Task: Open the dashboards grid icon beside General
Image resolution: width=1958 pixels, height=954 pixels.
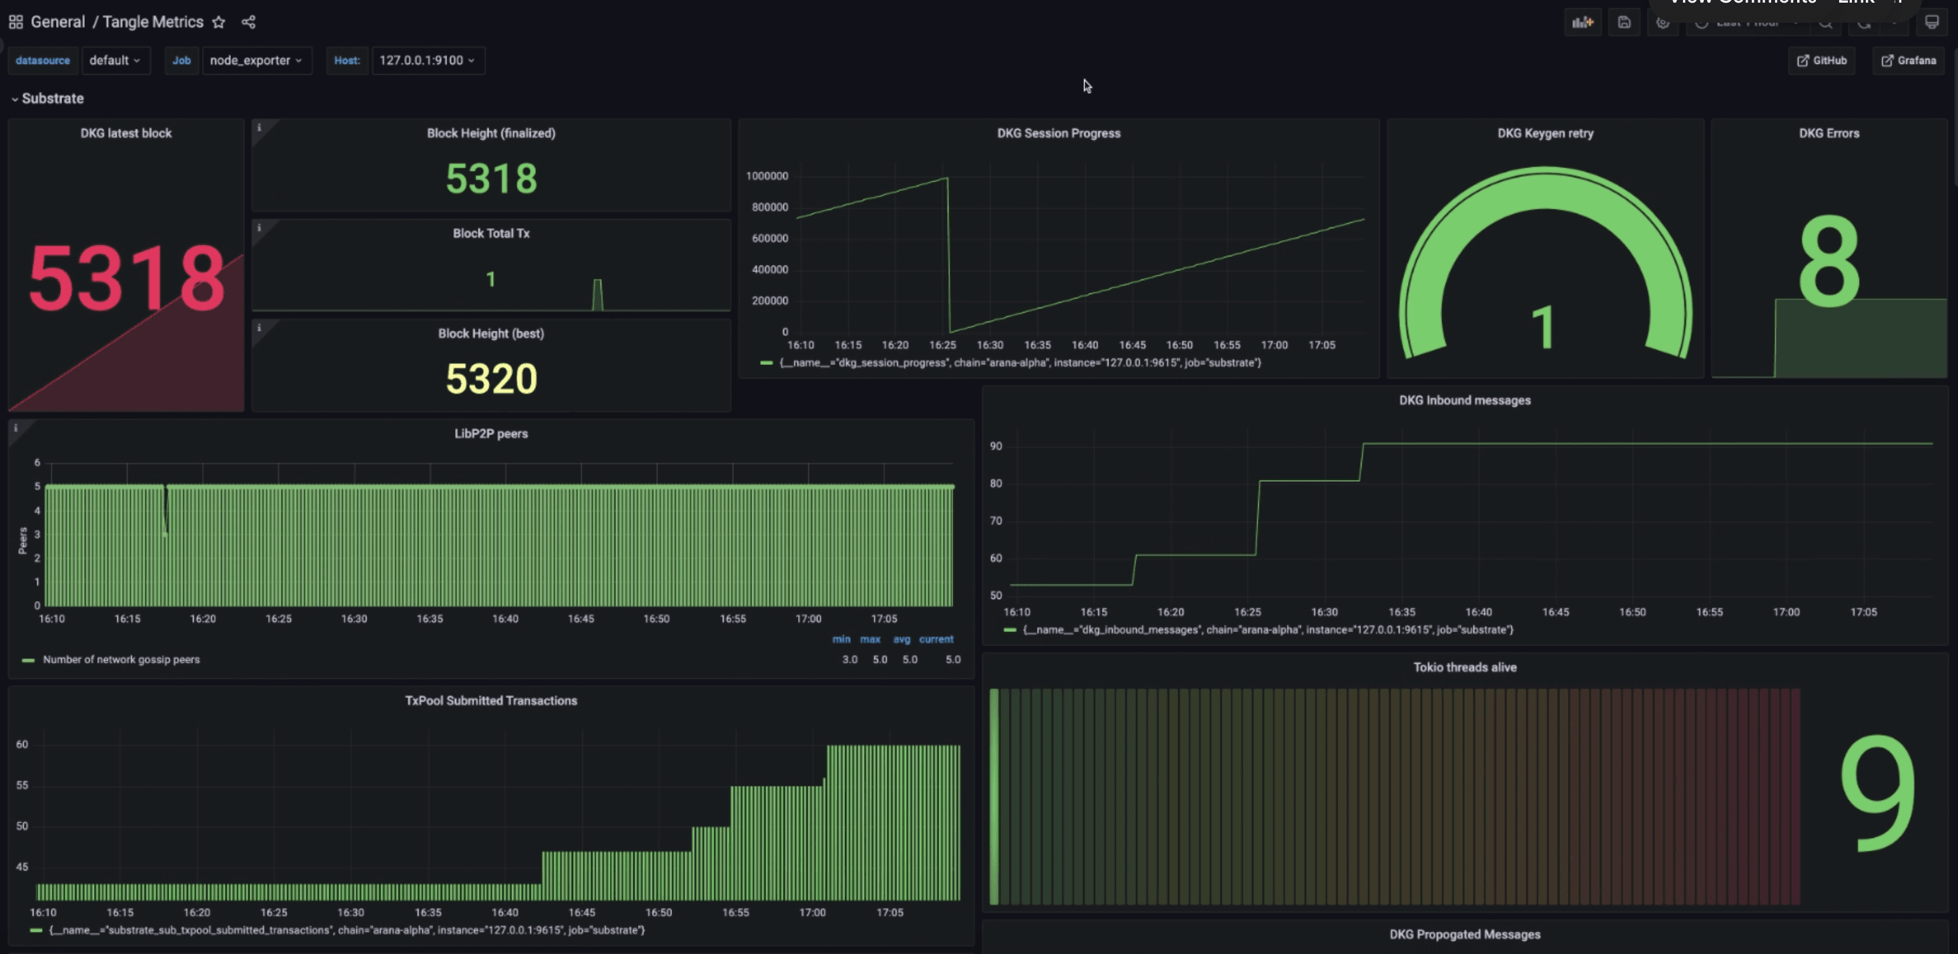Action: click(15, 22)
